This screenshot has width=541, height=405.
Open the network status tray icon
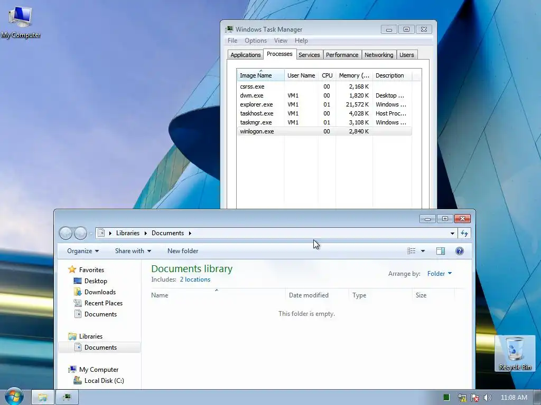(462, 398)
